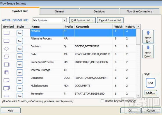The image size is (162, 115).
Task: Click the Text style icon in Process row
Action: pos(19,33)
